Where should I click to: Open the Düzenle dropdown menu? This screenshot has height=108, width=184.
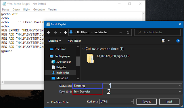tap(55, 41)
